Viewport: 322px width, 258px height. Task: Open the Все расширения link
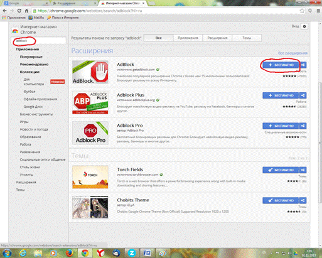point(292,53)
